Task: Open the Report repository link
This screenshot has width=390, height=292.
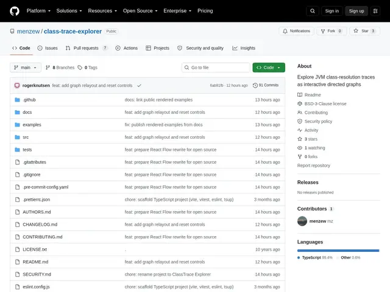Action: pyautogui.click(x=314, y=165)
